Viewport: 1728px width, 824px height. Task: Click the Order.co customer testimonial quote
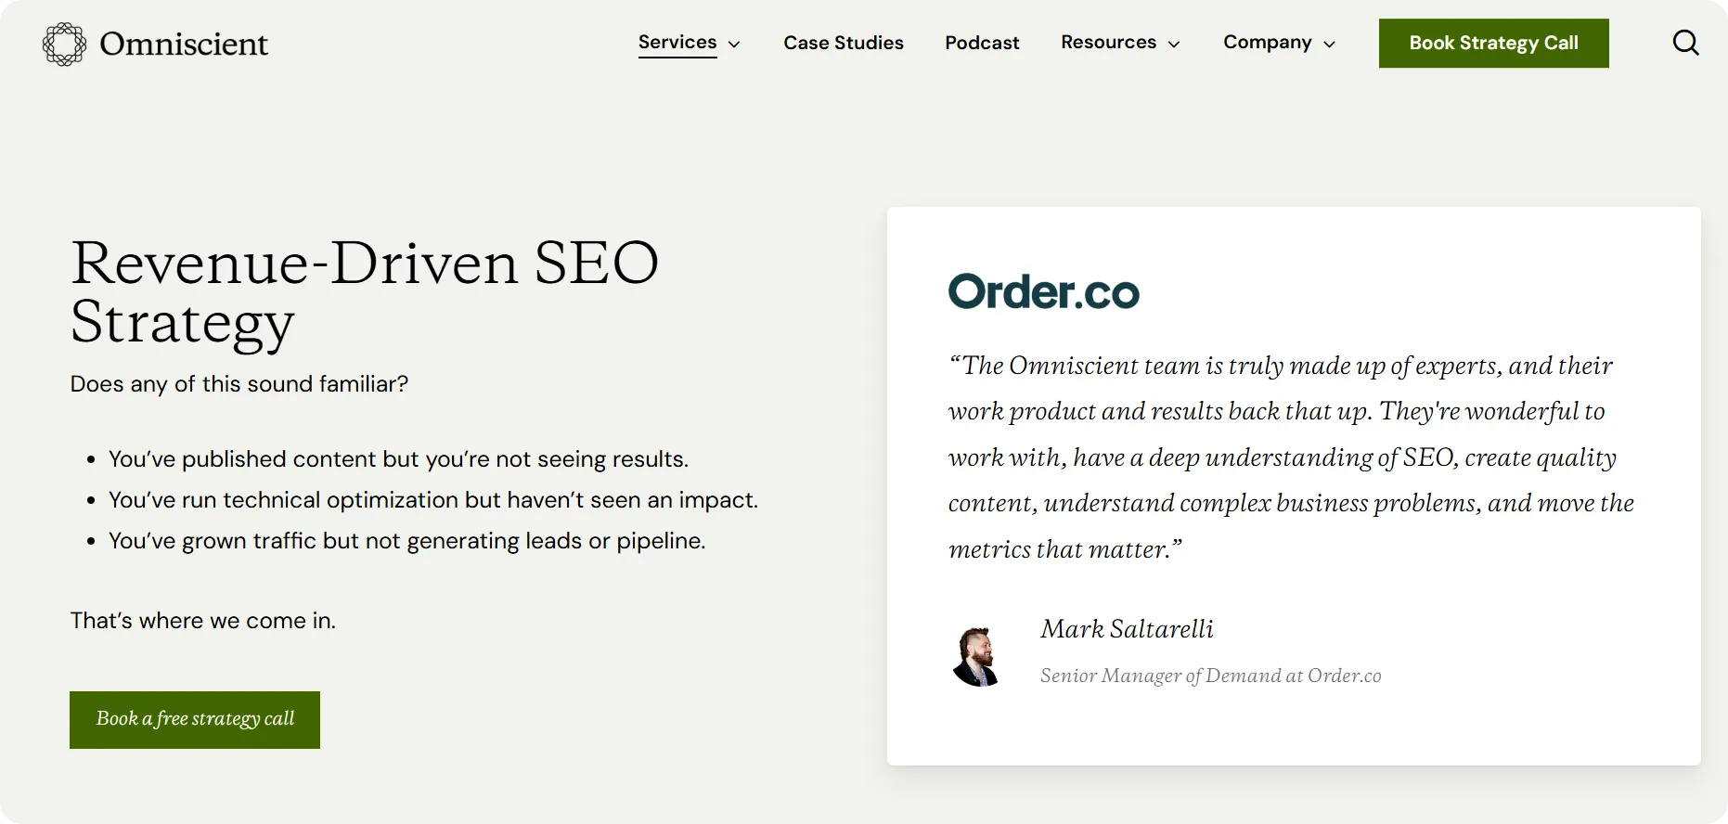(1288, 457)
